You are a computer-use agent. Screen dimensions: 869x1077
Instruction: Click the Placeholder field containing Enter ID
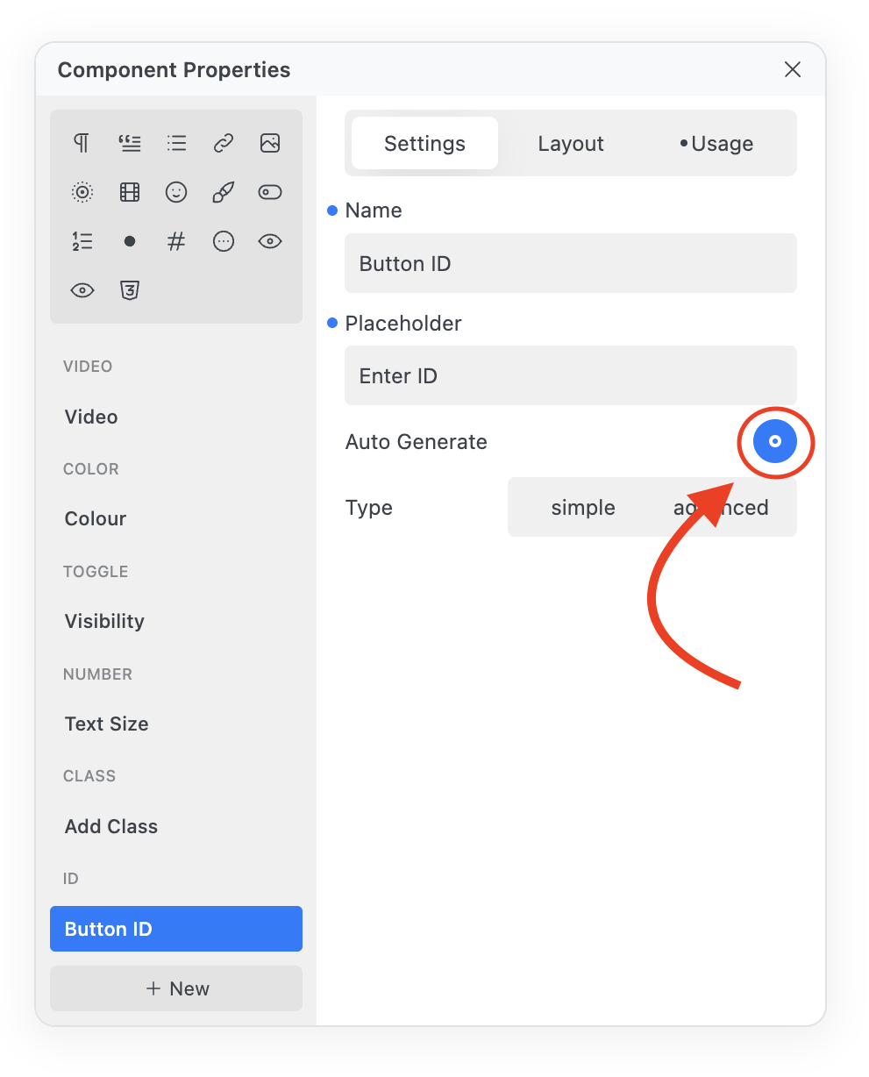click(570, 376)
